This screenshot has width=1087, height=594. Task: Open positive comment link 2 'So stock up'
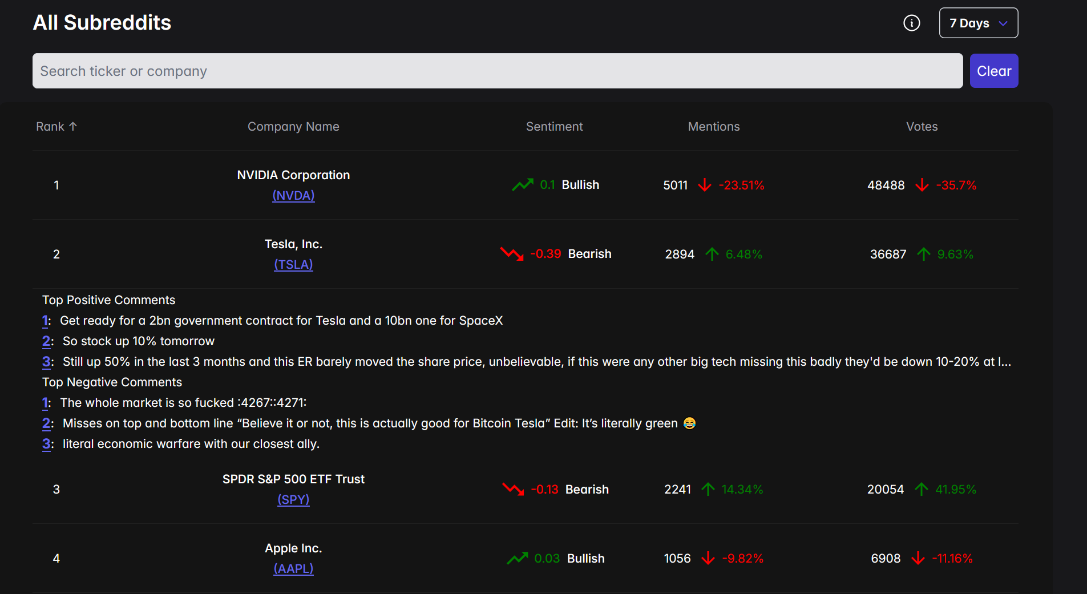(x=47, y=341)
